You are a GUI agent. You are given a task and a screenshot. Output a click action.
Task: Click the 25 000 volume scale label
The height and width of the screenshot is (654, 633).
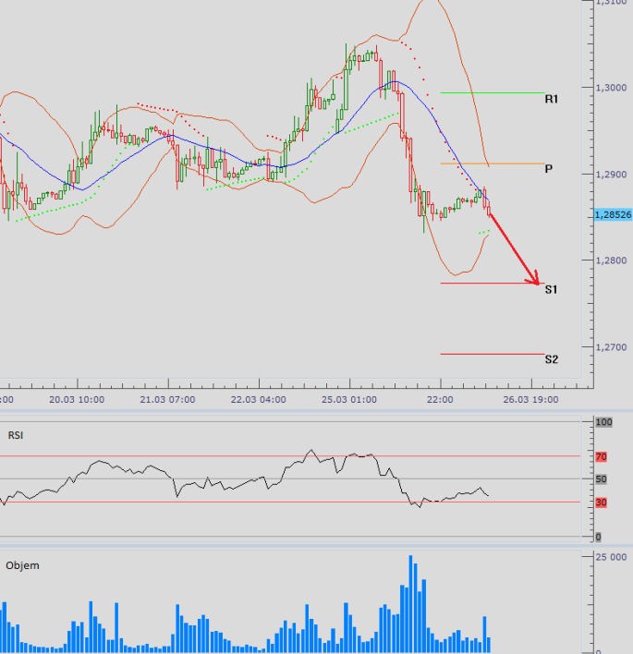click(611, 557)
